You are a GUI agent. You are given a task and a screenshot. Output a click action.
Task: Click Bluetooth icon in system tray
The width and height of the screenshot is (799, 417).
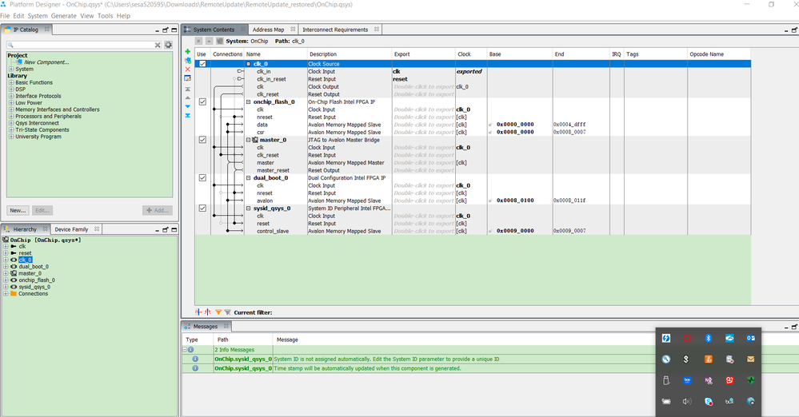pos(708,339)
